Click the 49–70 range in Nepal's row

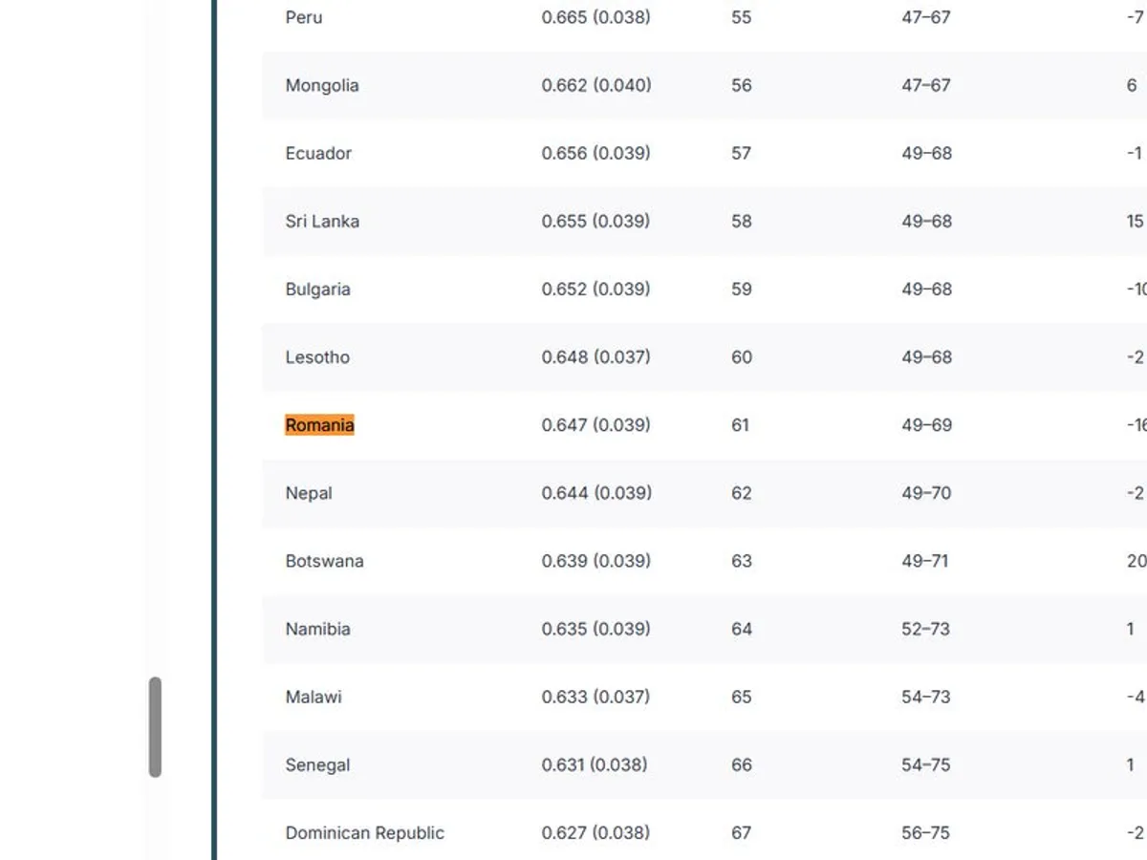(926, 493)
